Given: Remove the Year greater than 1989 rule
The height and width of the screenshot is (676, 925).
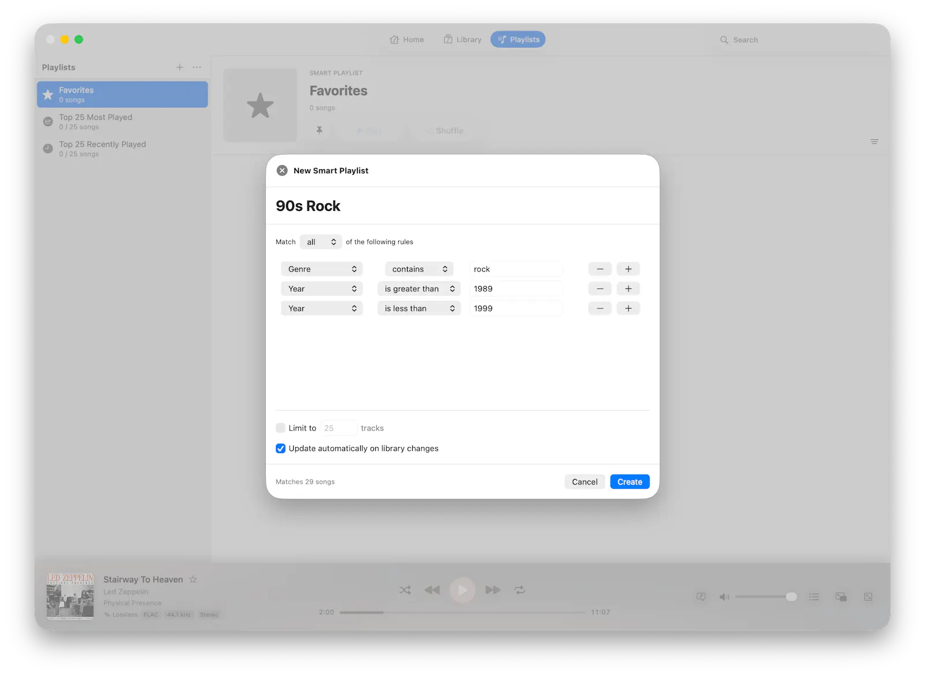Looking at the screenshot, I should pyautogui.click(x=600, y=289).
